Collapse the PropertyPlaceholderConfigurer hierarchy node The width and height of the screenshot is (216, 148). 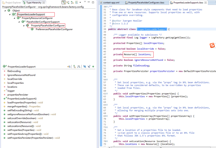(24, 25)
